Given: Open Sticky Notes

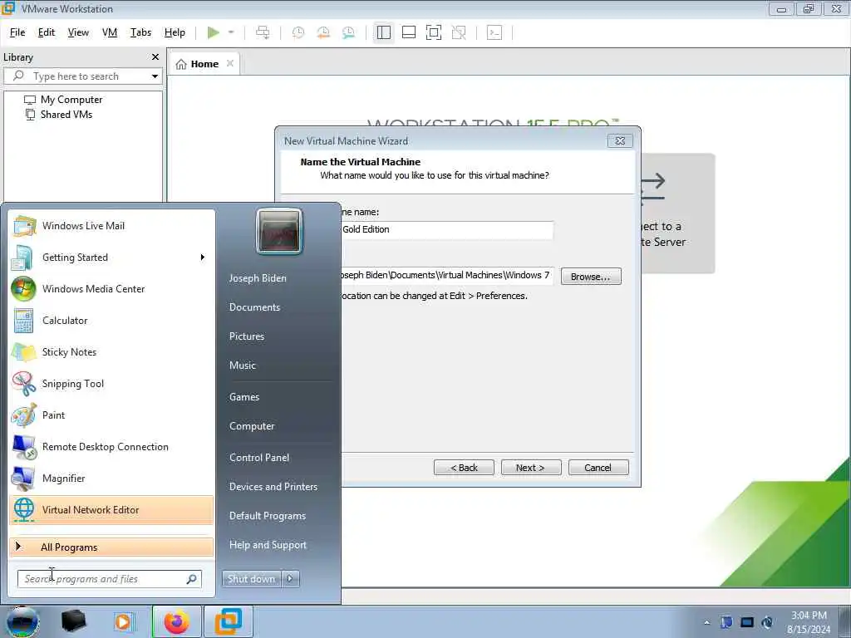Looking at the screenshot, I should (111, 352).
